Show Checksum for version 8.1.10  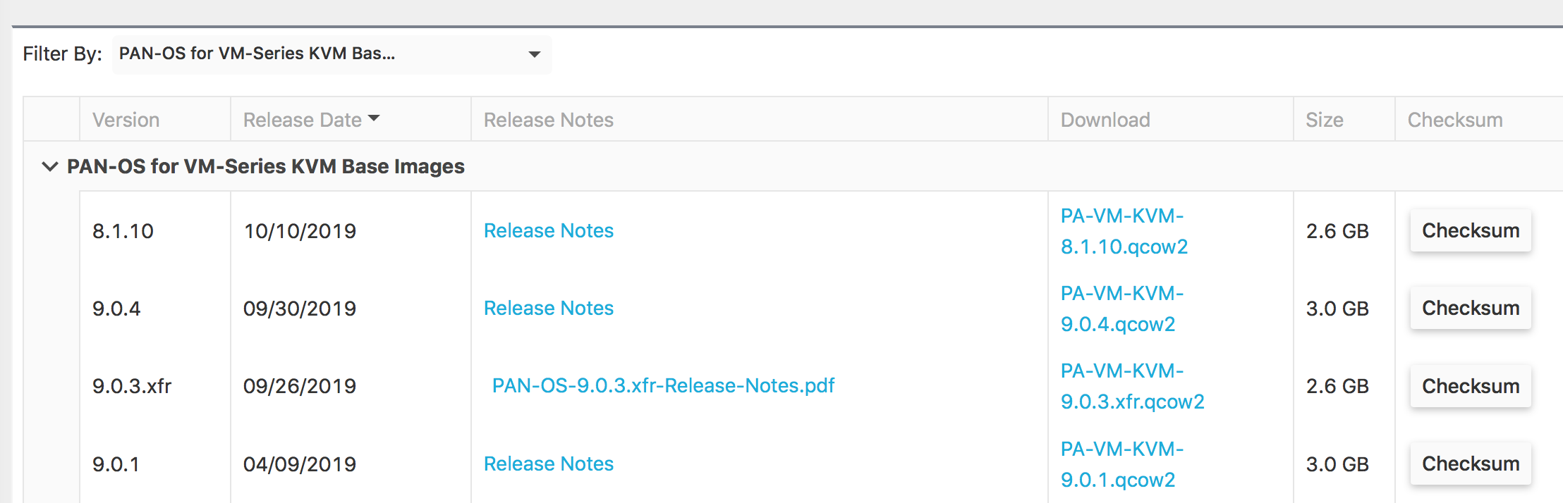point(1470,231)
